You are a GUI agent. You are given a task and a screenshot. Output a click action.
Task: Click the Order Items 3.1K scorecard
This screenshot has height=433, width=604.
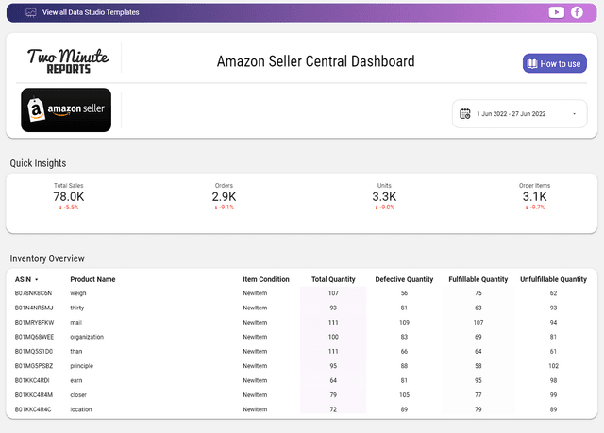point(535,196)
